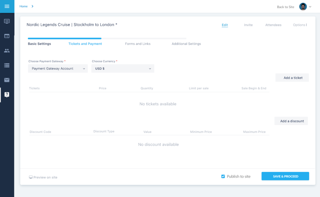The width and height of the screenshot is (320, 197).
Task: Go to the Additional Settings tab
Action: pyautogui.click(x=186, y=44)
